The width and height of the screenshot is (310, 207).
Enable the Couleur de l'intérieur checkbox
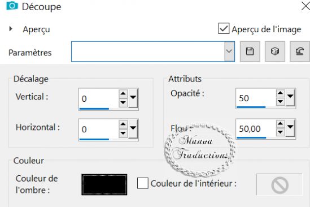click(143, 183)
